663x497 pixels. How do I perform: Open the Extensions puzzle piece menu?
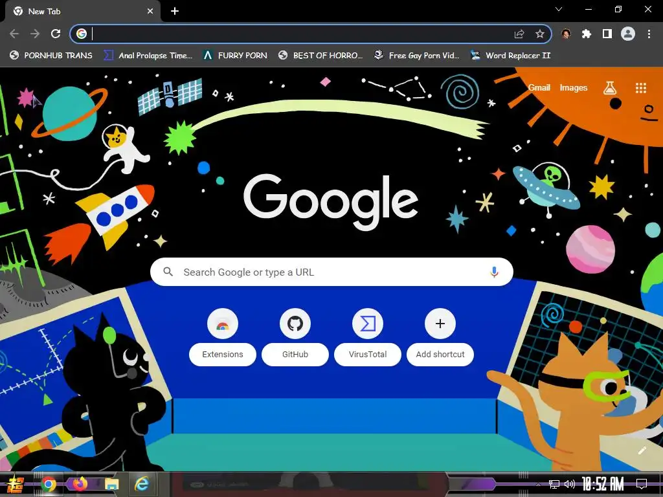pyautogui.click(x=587, y=34)
